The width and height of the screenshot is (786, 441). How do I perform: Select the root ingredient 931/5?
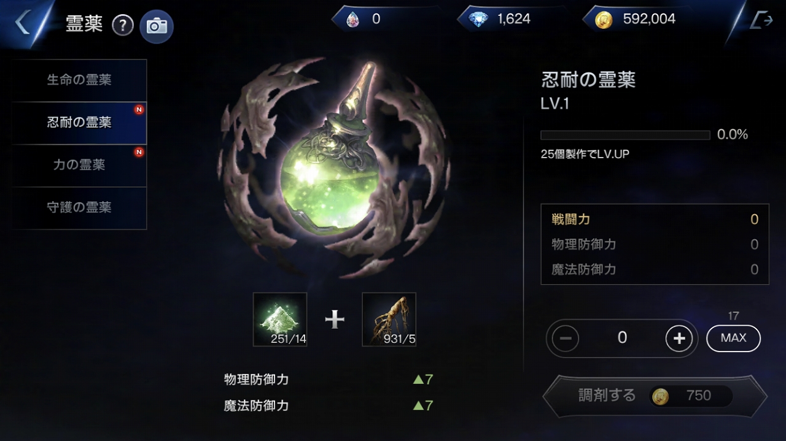(389, 320)
